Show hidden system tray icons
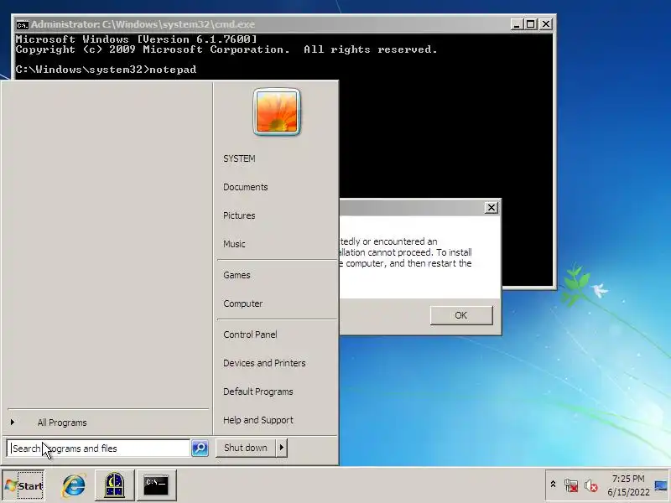 click(553, 485)
